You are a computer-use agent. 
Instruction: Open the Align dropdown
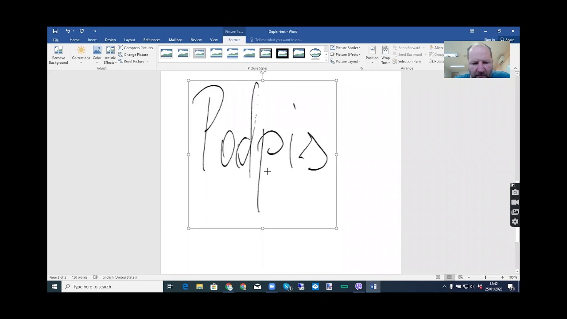pyautogui.click(x=436, y=48)
